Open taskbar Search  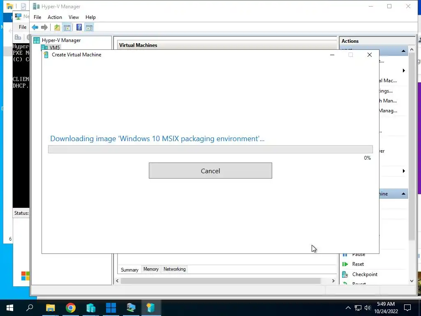30,308
